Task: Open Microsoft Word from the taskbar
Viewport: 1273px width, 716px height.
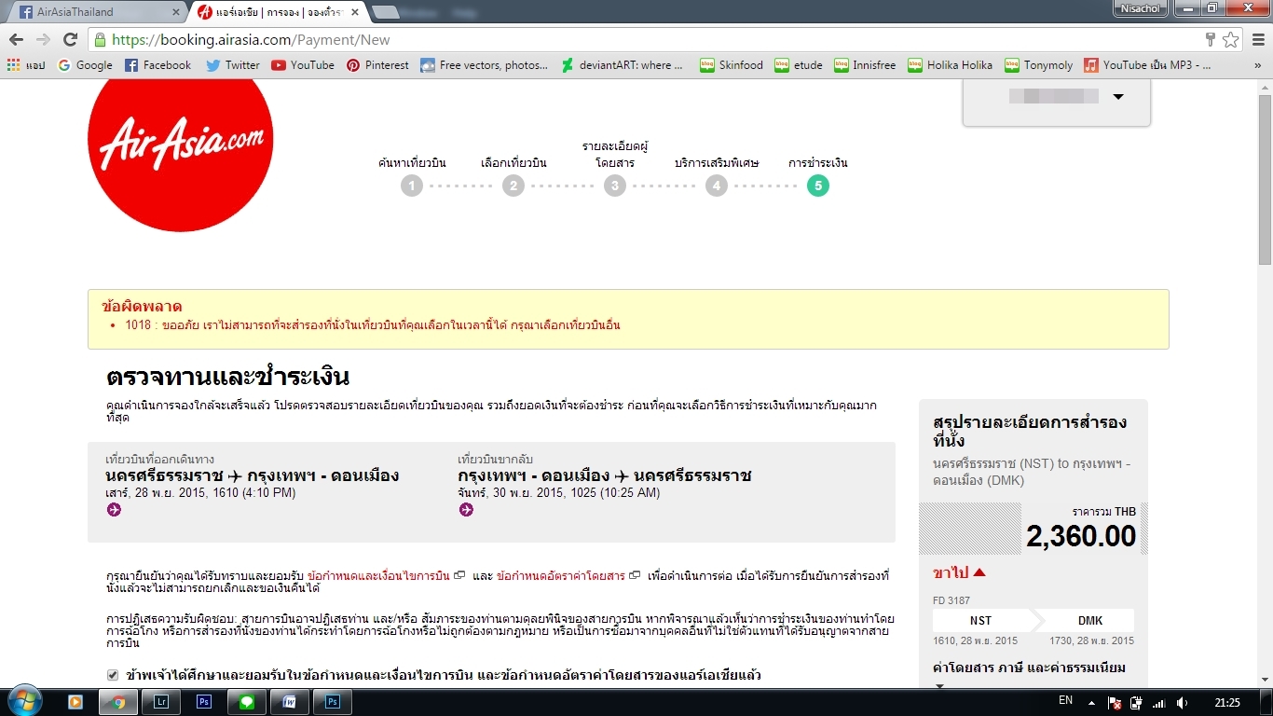Action: click(289, 702)
